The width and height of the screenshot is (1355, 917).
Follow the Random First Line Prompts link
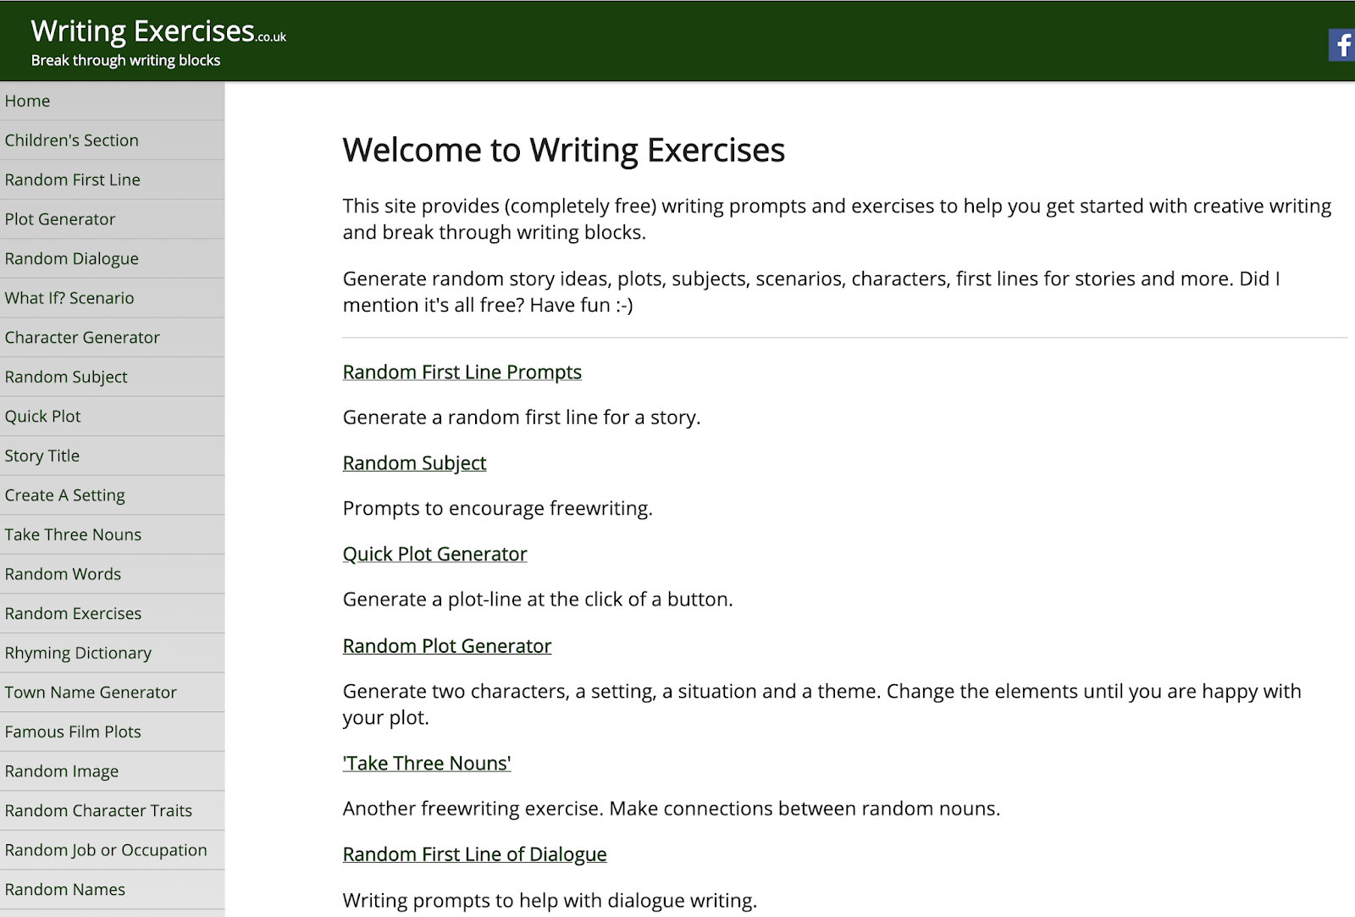462,372
